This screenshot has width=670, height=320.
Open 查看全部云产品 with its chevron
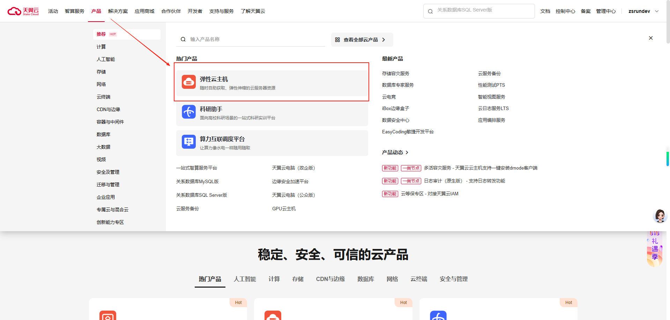click(362, 39)
